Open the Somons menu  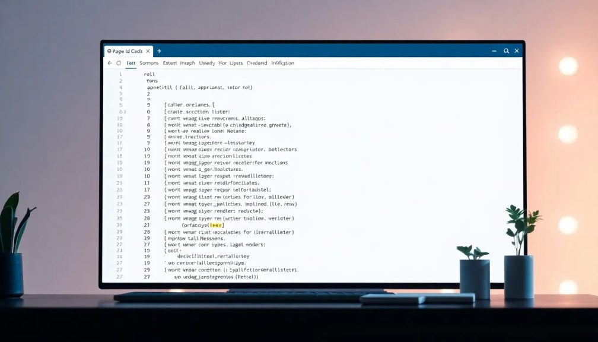click(149, 63)
